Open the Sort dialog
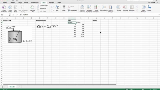160x90 pixels. click(57, 8)
